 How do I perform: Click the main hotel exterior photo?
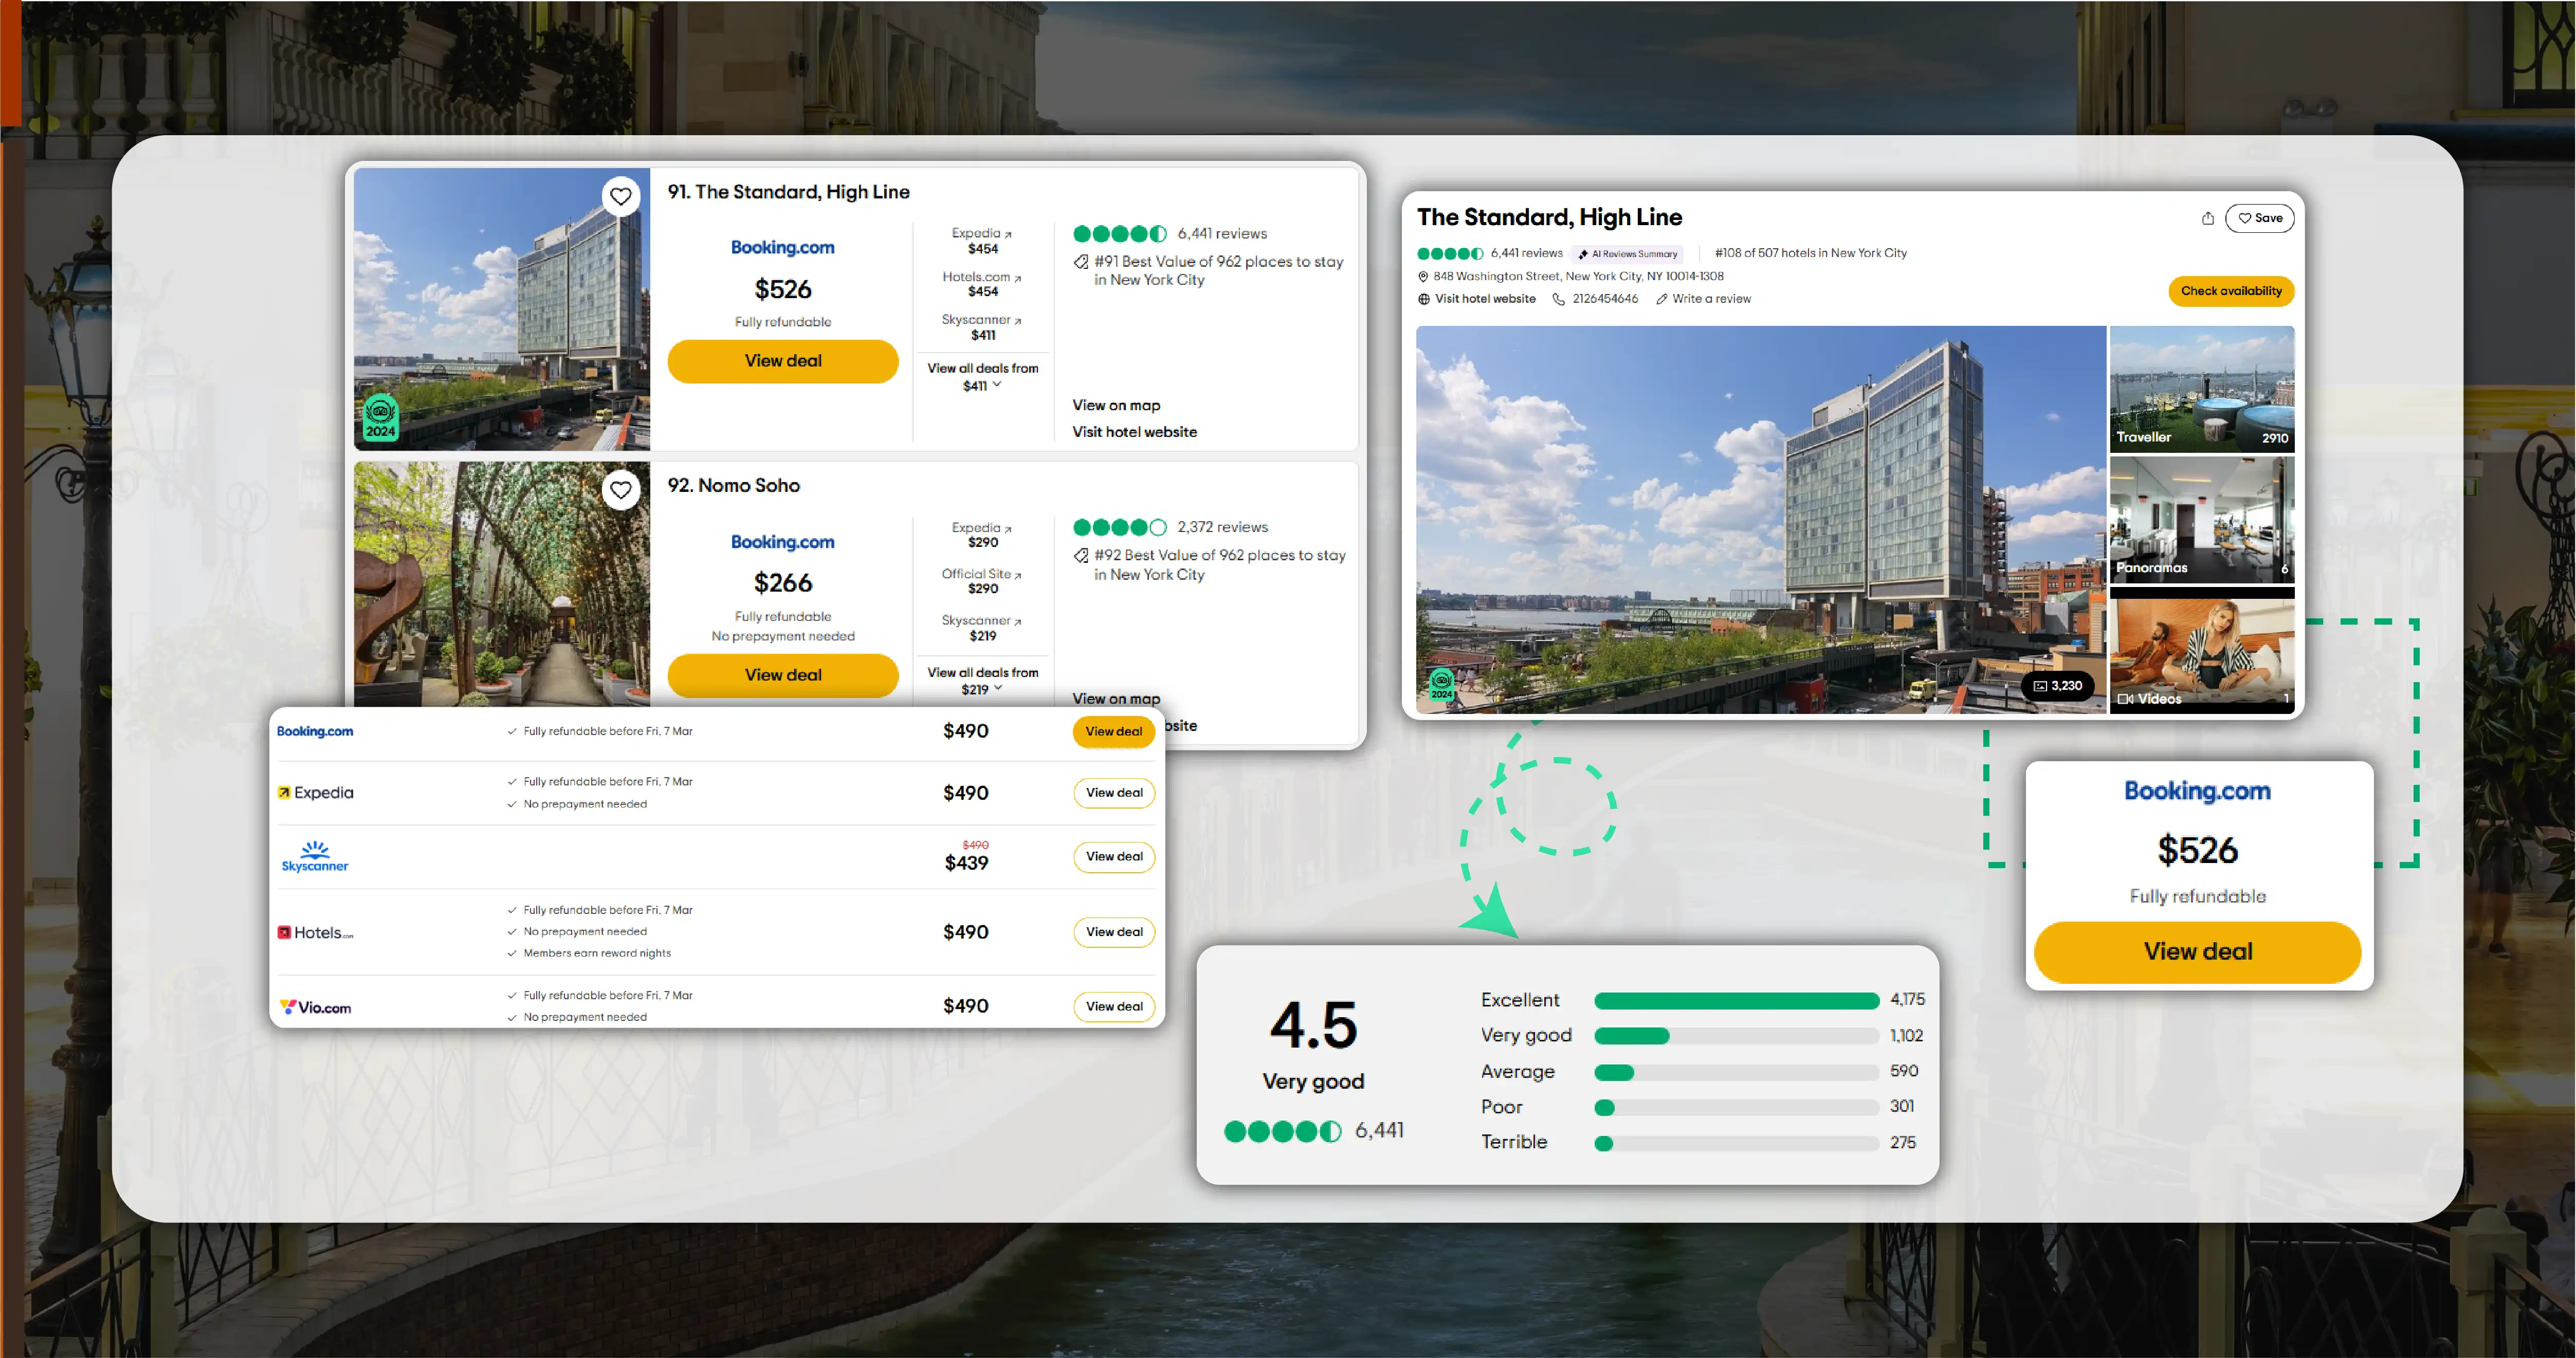[x=1760, y=519]
